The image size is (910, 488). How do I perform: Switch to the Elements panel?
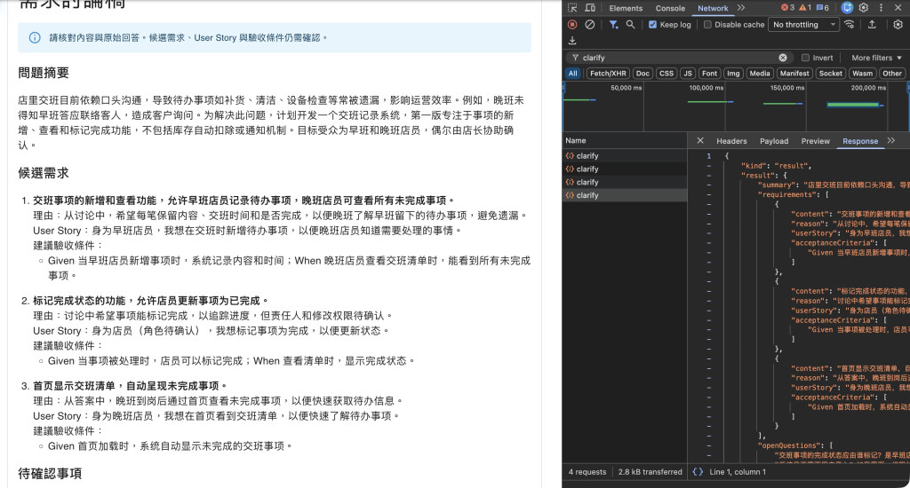[626, 8]
